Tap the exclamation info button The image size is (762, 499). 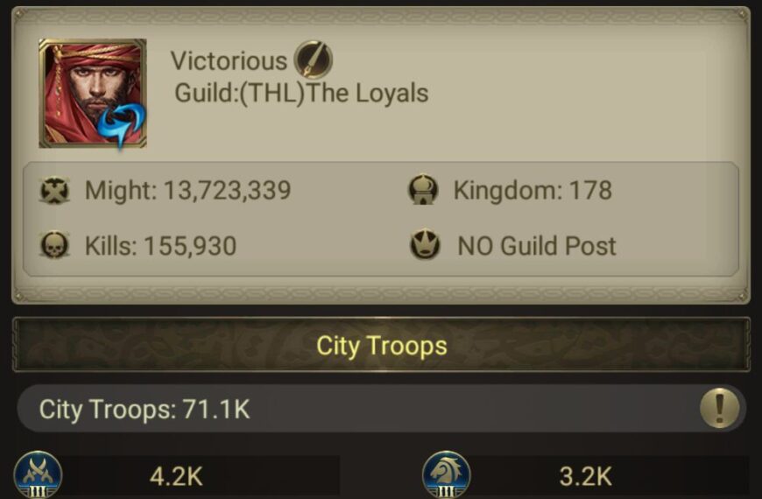(720, 408)
